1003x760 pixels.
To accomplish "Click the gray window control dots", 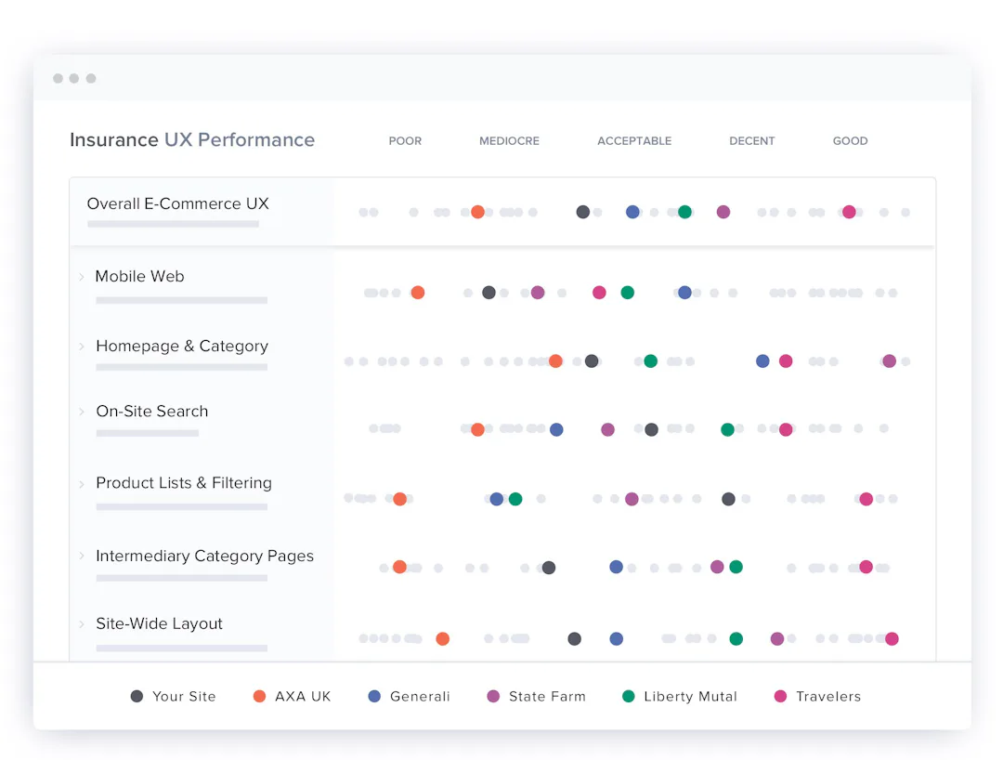I will coord(74,80).
